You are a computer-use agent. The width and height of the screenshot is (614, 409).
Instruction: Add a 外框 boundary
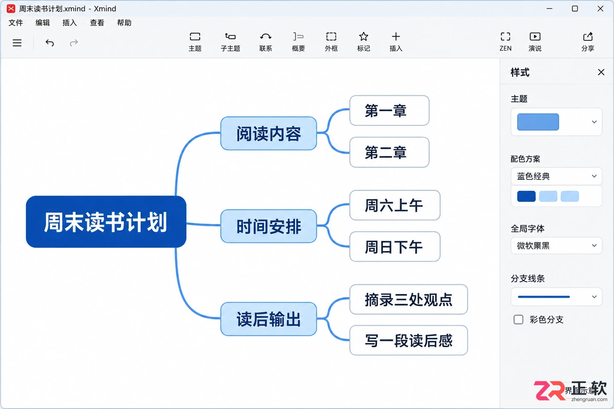pos(331,42)
